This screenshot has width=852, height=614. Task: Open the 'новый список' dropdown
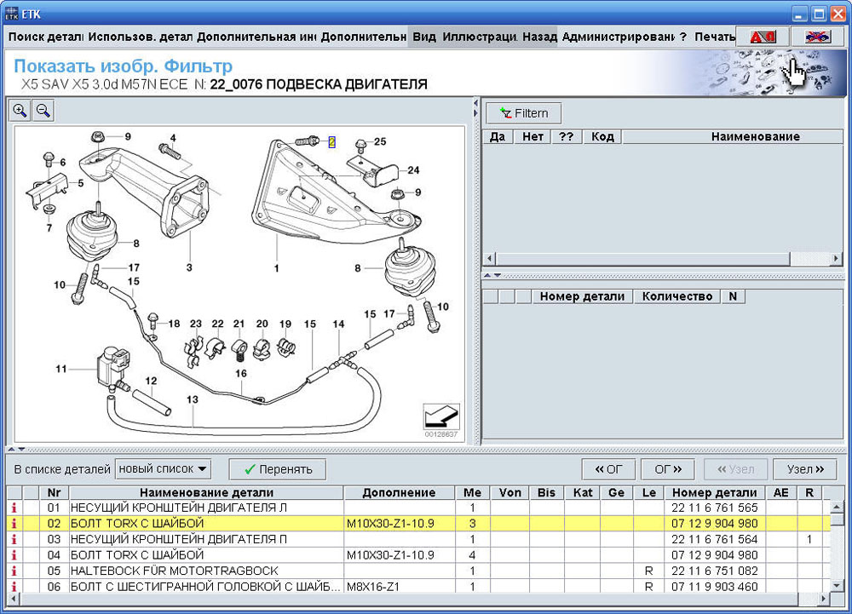point(164,468)
